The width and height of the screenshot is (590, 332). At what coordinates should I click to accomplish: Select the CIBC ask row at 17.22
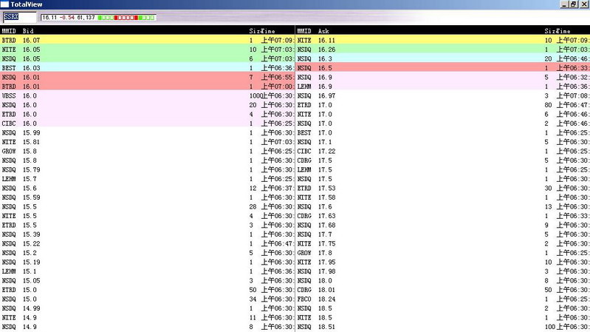coord(443,151)
